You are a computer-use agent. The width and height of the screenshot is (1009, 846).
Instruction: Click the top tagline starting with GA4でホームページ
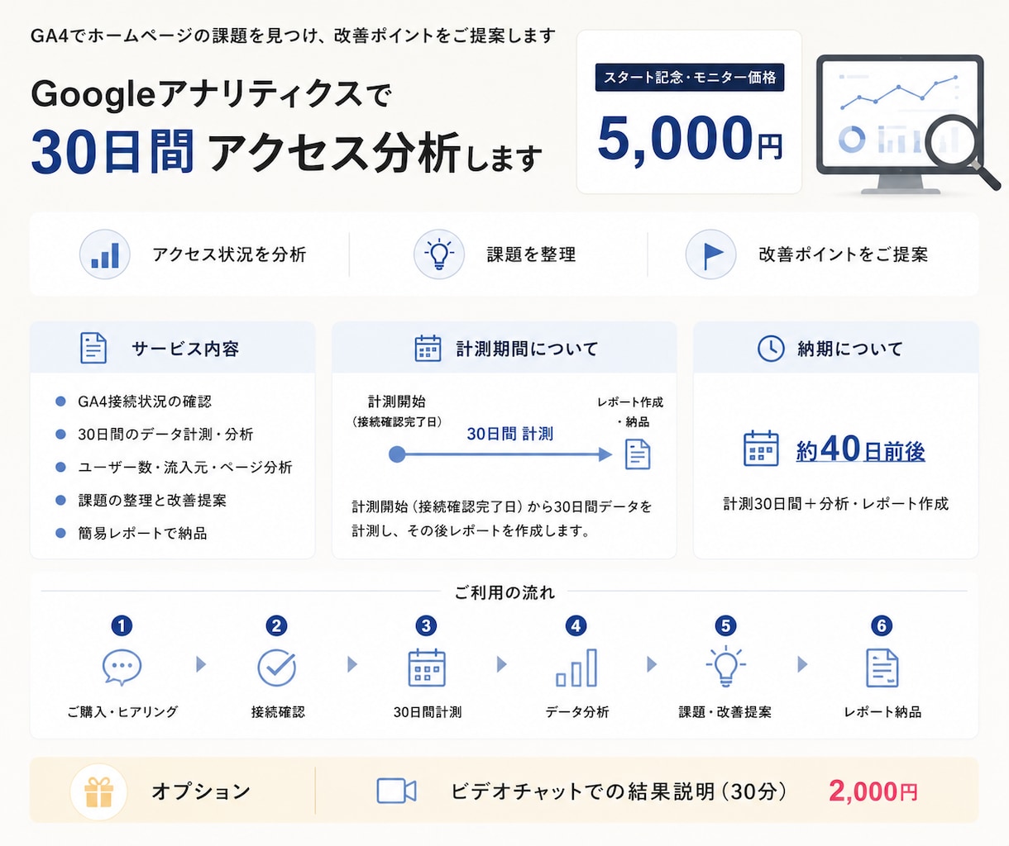pyautogui.click(x=293, y=36)
